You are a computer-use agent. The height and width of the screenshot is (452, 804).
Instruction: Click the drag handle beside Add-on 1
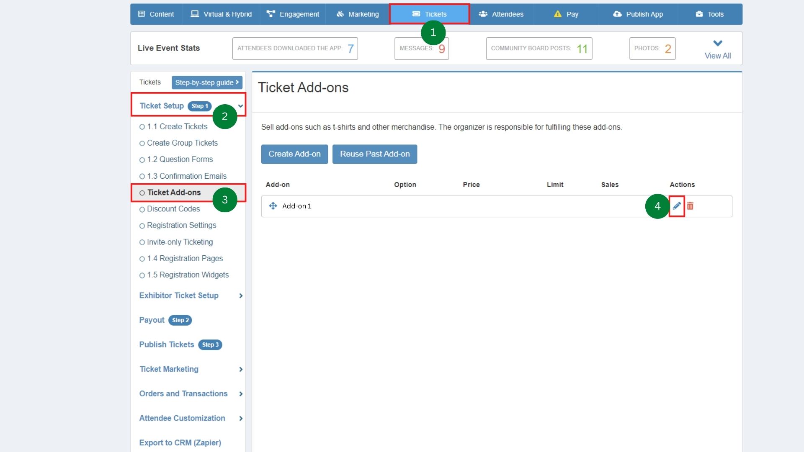pos(273,206)
